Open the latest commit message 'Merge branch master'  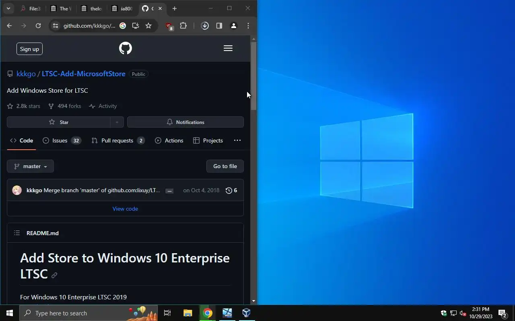point(102,190)
